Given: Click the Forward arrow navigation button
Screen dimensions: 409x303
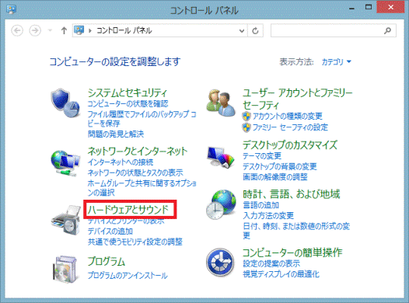Looking at the screenshot, I should (35, 31).
